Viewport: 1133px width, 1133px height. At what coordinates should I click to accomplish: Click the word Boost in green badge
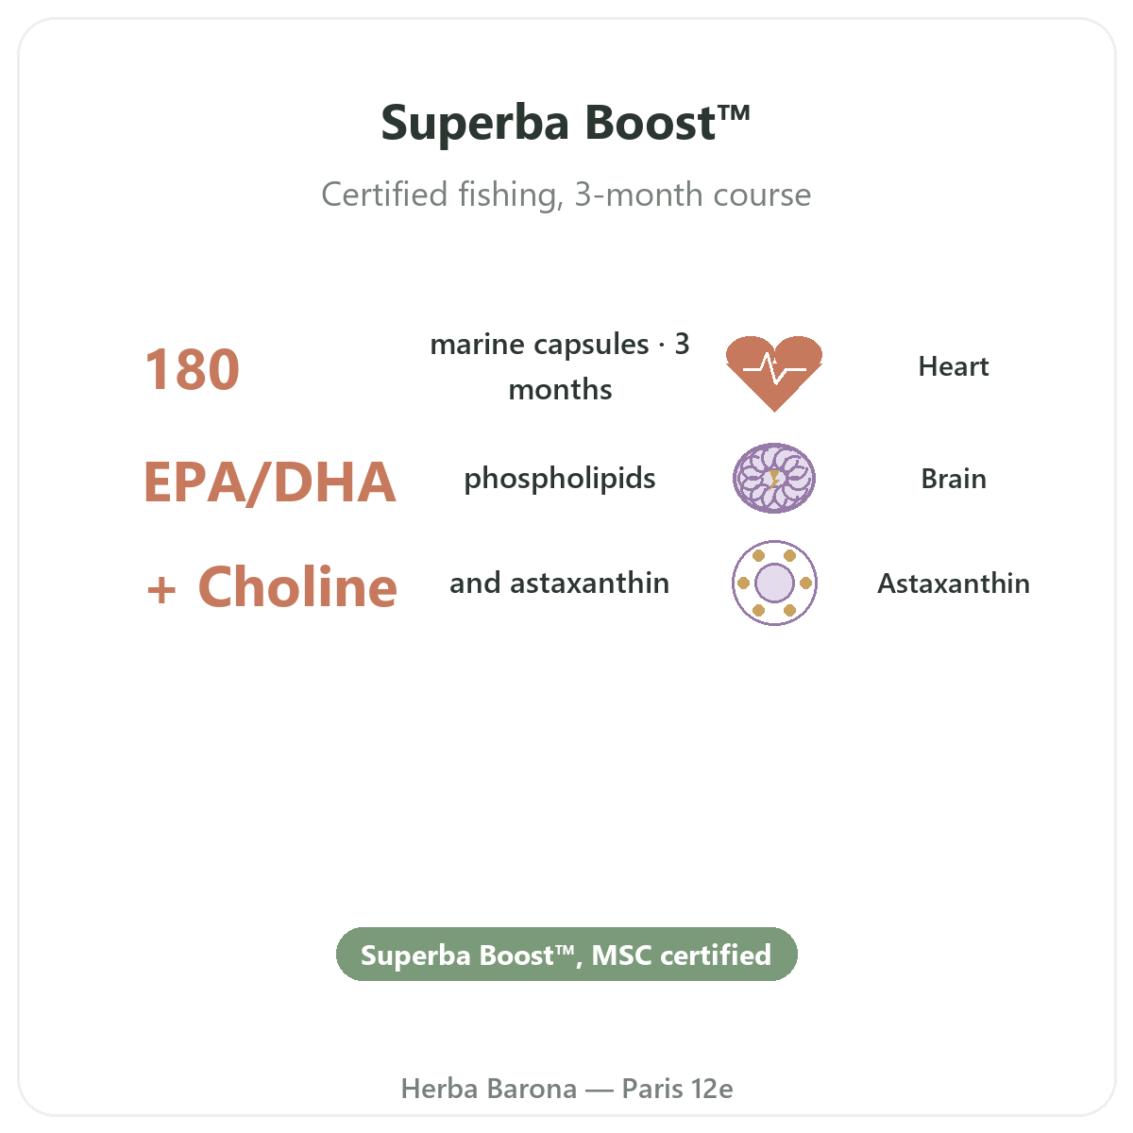pos(516,955)
